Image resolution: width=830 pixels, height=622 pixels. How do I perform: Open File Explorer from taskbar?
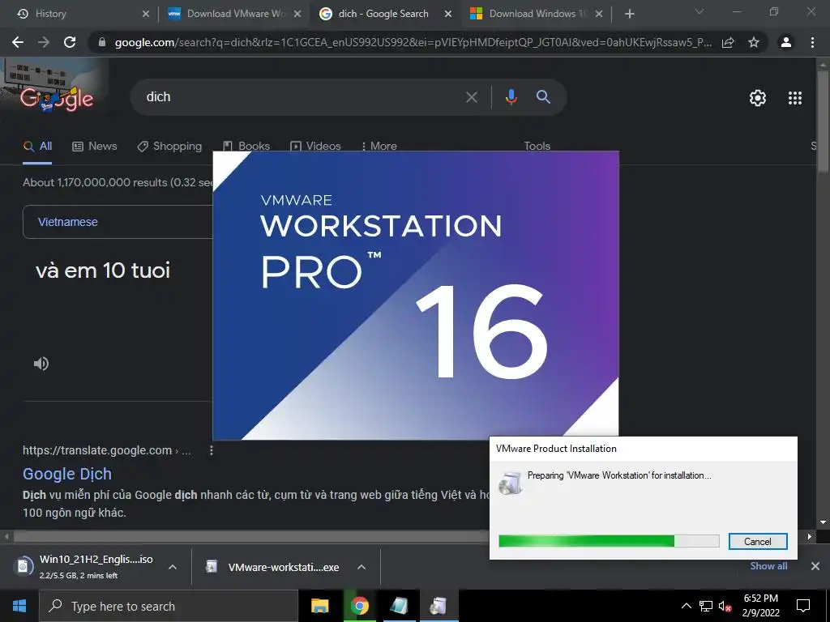point(319,606)
